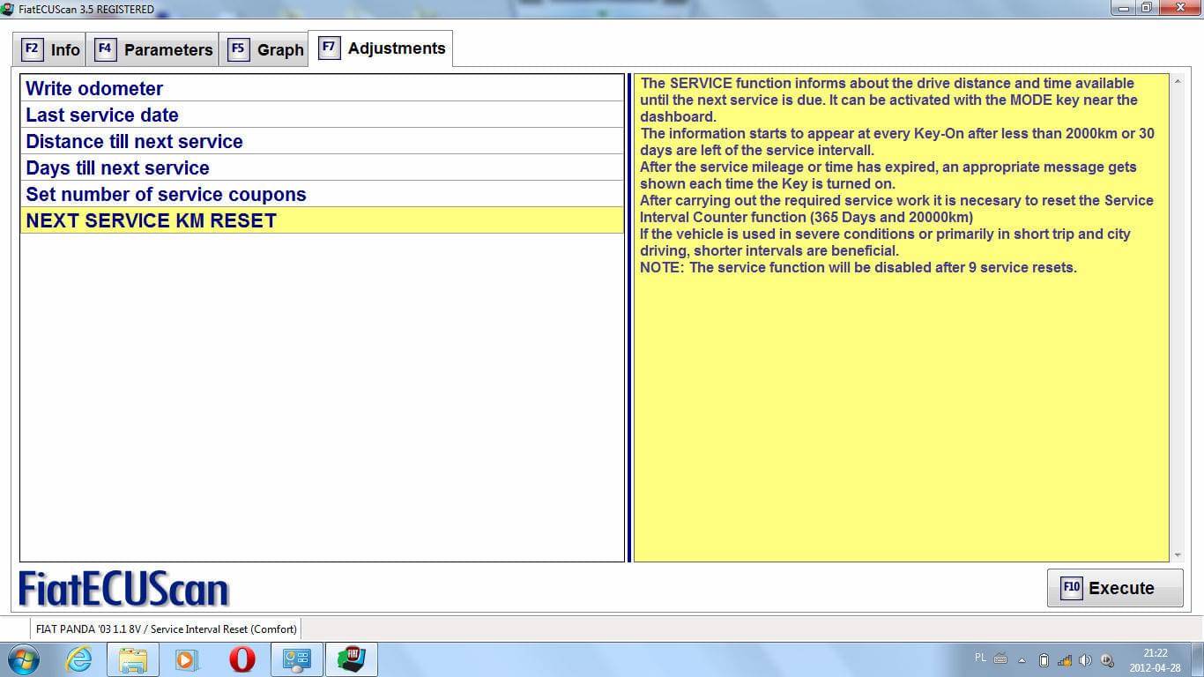Select Write odometer adjustment

(322, 88)
